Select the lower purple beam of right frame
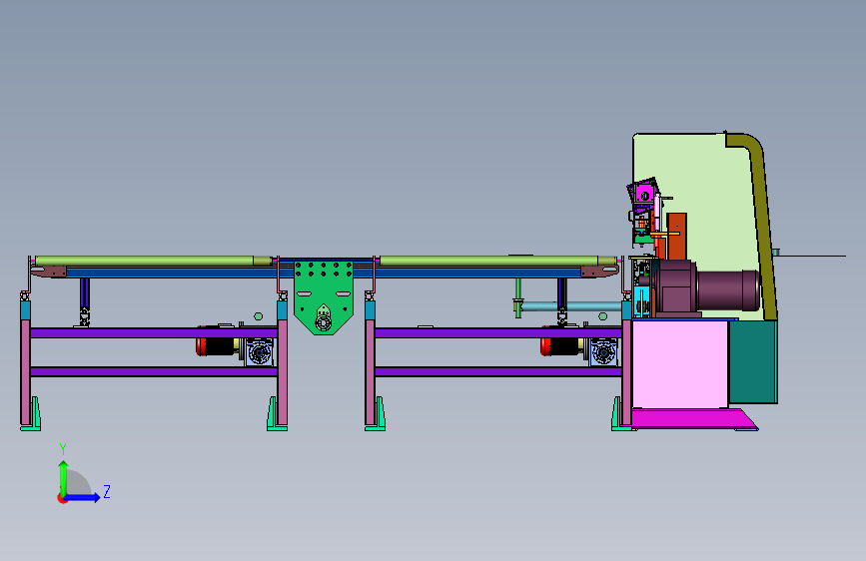866x561 pixels. 498,371
